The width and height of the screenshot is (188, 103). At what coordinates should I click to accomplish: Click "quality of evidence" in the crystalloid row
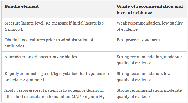coord(134,80)
